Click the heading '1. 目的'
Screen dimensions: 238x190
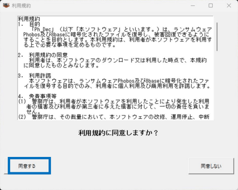click(29, 24)
